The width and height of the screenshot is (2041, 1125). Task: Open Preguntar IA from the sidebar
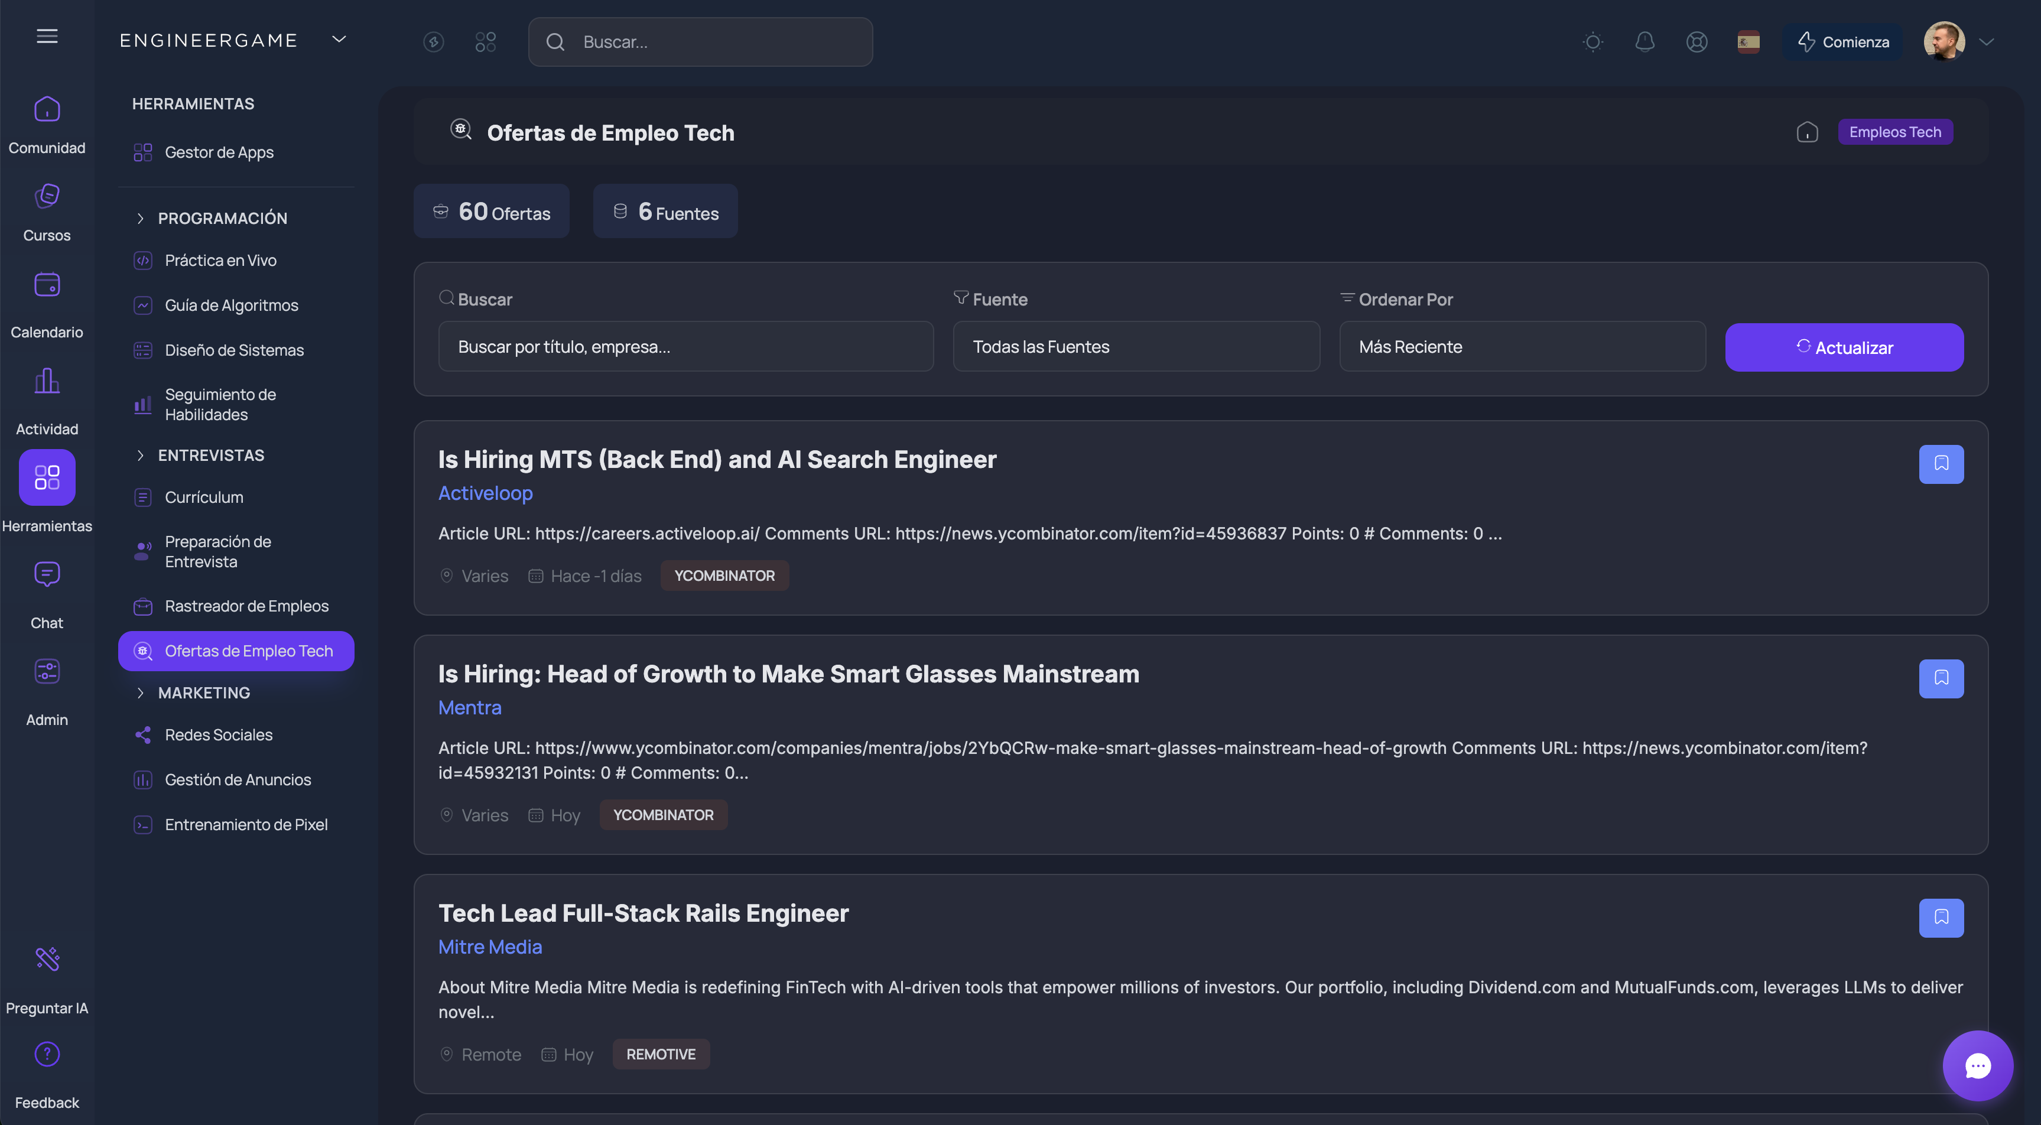pyautogui.click(x=47, y=974)
